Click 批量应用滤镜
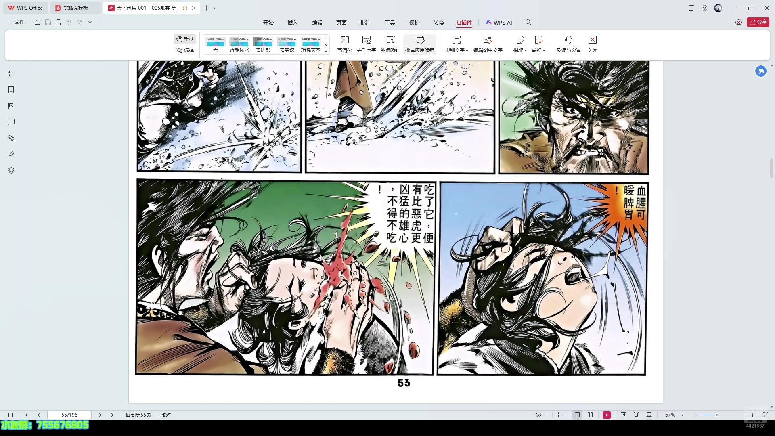The height and width of the screenshot is (436, 775). (420, 44)
